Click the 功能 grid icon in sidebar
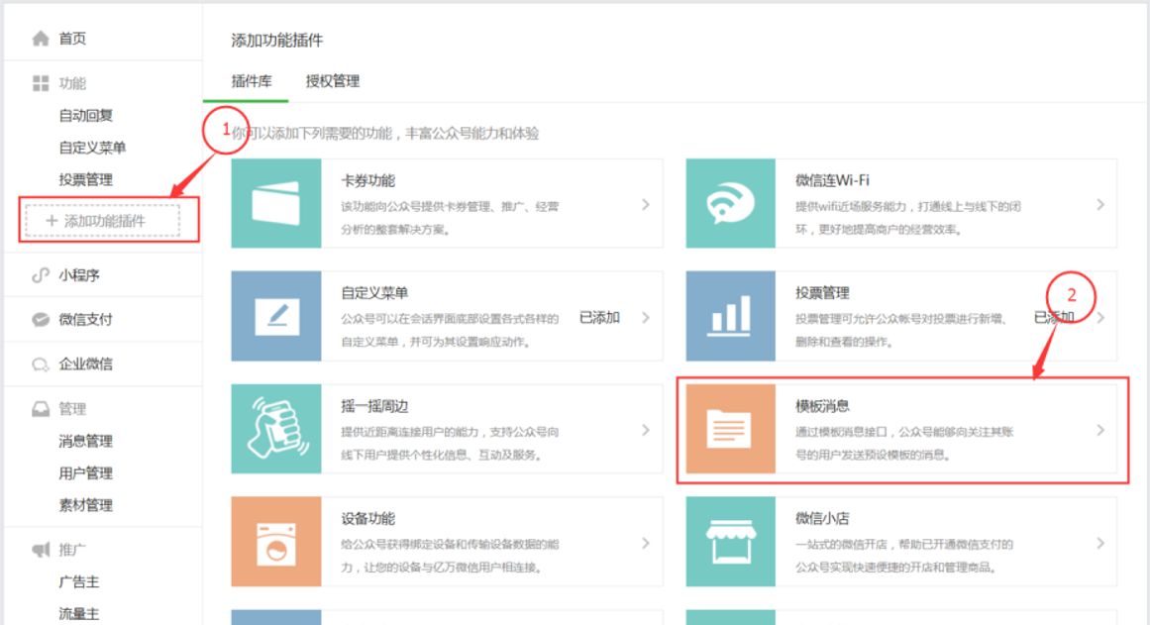This screenshot has height=625, width=1150. point(41,83)
